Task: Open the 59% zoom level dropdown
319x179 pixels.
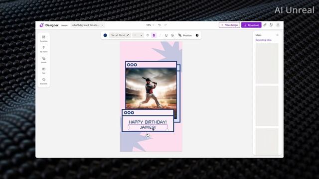Action: pos(150,25)
